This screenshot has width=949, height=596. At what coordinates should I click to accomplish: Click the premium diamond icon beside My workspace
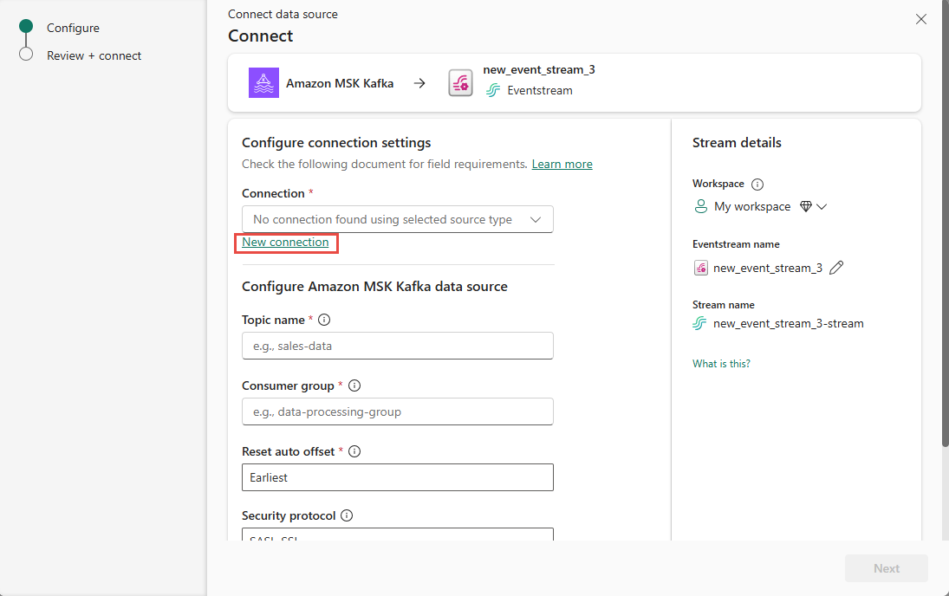(x=805, y=206)
